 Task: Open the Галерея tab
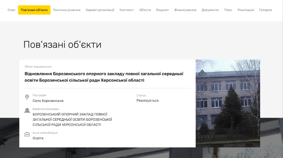[265, 10]
